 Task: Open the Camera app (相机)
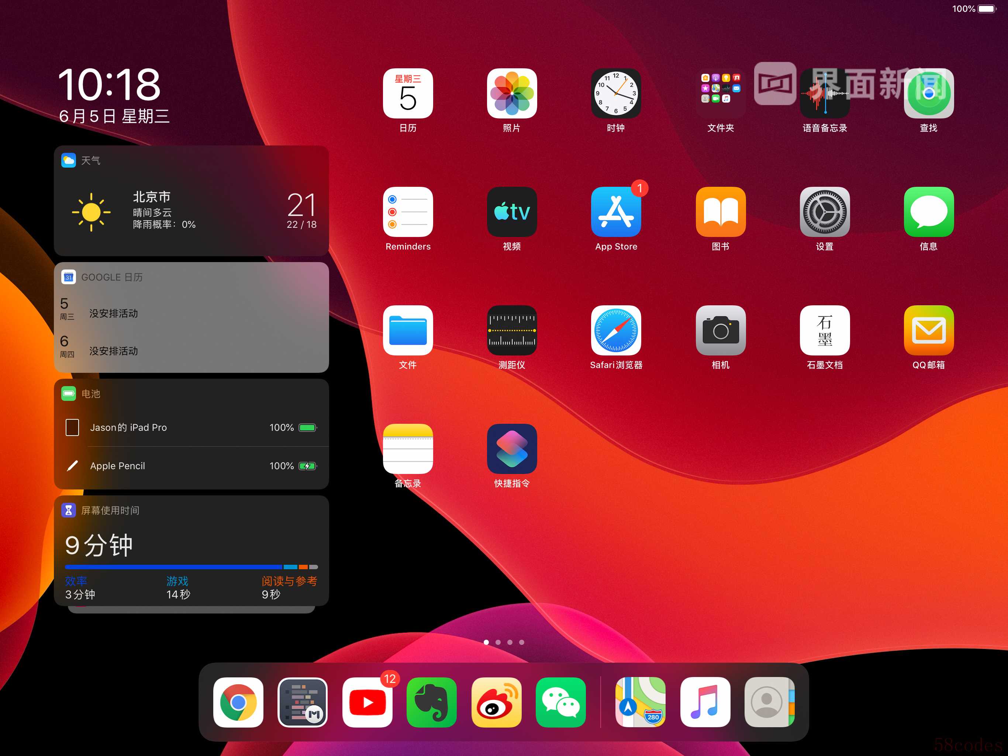(721, 331)
